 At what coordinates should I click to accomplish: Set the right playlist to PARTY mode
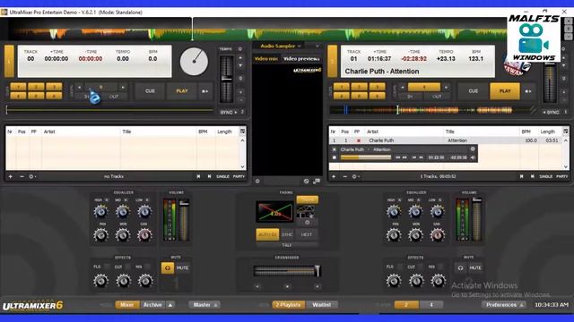(562, 176)
